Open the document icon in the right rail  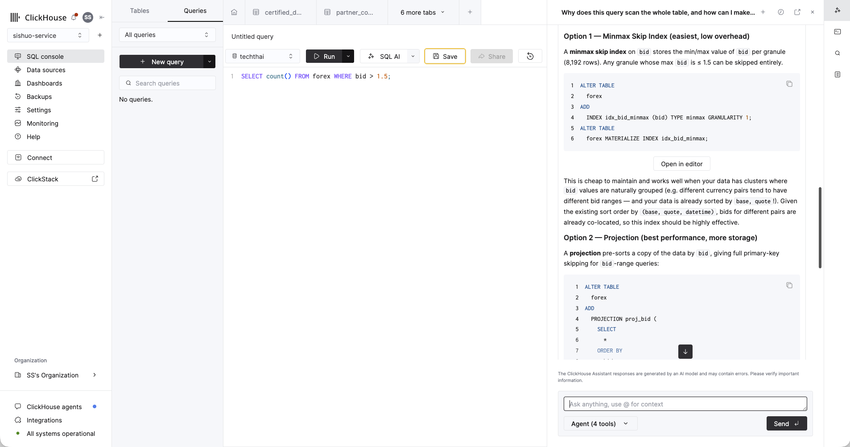pyautogui.click(x=838, y=74)
